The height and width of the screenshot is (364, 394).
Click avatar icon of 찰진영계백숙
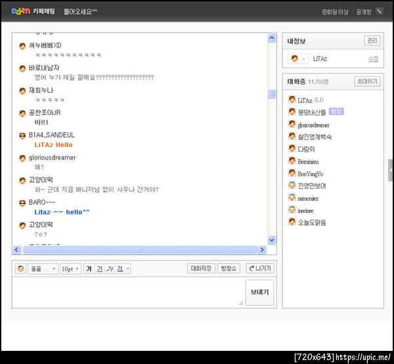pyautogui.click(x=292, y=136)
